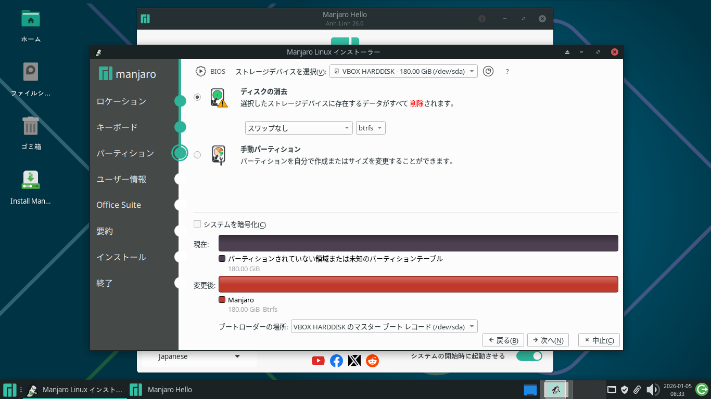Click the volume speaker tray icon

pos(652,390)
